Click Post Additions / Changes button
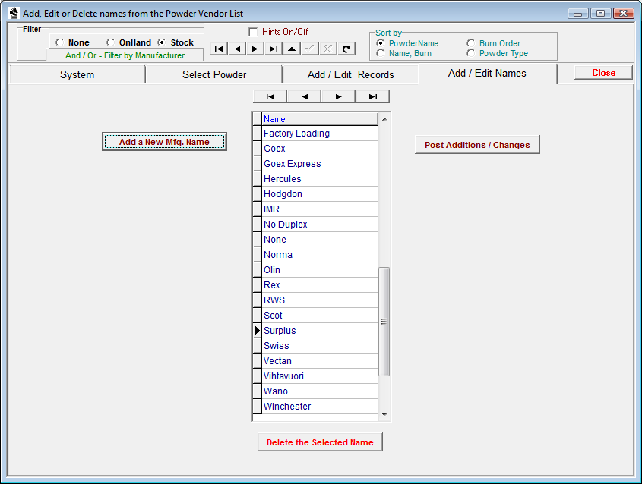 point(477,145)
